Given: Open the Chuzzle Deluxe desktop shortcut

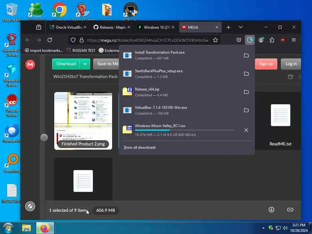Looking at the screenshot, I should pos(12,105).
